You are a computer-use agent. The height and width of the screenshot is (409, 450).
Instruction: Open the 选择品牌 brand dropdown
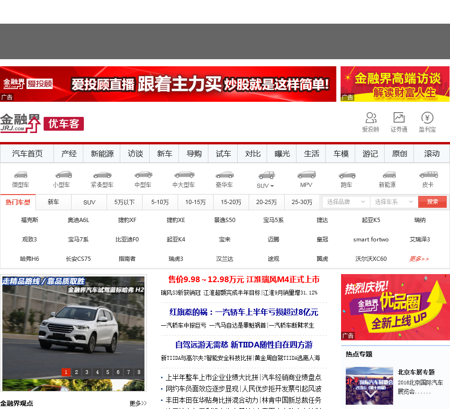pos(346,202)
